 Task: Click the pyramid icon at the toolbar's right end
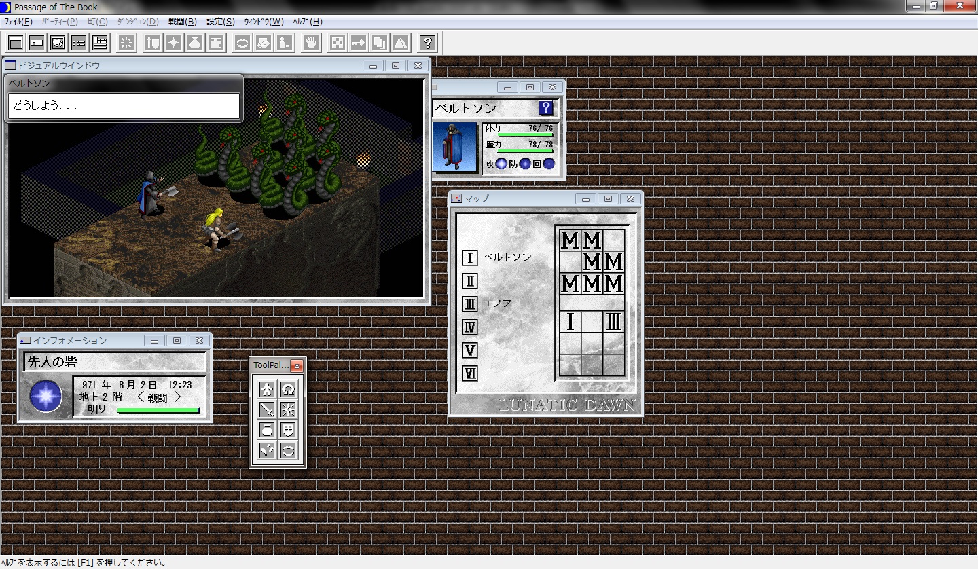click(401, 42)
